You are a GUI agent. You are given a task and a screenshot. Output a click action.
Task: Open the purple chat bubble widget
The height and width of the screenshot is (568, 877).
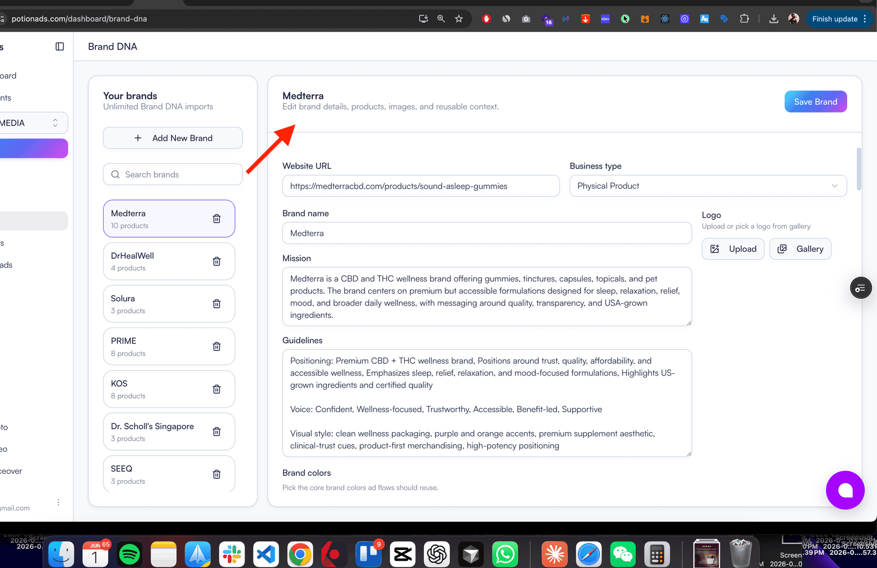845,490
